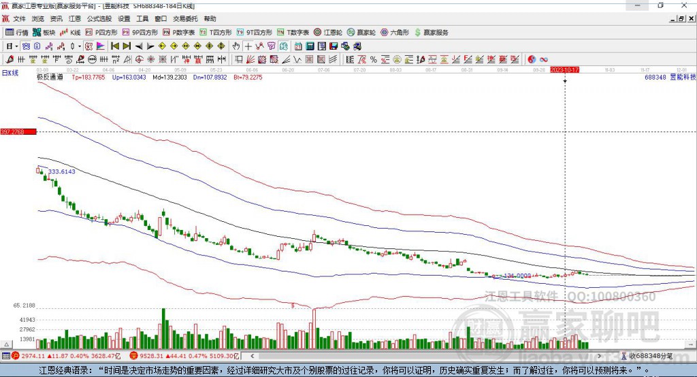The image size is (697, 377).
Task: Click the Bt=79.2275 value
Action: (x=248, y=77)
